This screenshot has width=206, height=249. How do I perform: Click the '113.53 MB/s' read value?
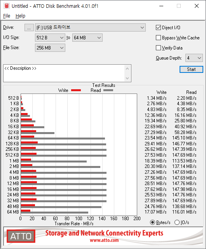tap(184, 161)
